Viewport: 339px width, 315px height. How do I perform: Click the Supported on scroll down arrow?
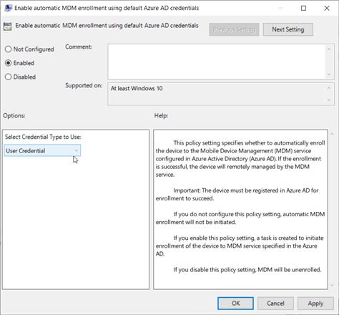click(329, 100)
